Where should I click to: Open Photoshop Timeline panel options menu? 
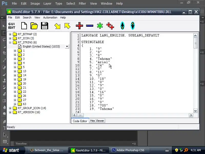[134, 143]
